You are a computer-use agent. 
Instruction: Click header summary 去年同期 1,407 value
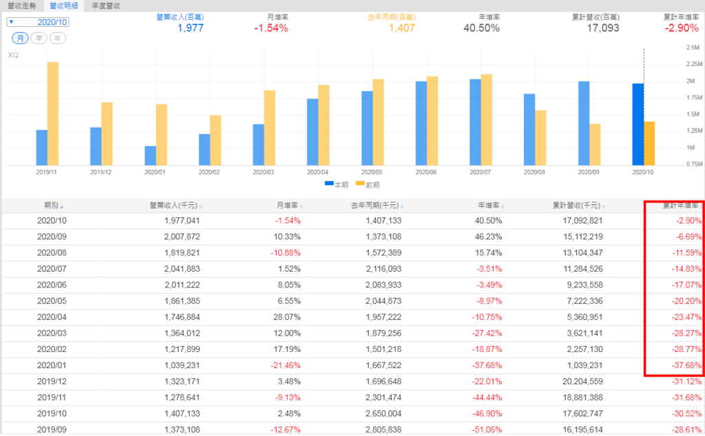(402, 28)
